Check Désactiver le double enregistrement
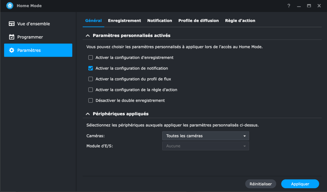The height and width of the screenshot is (192, 327). point(91,100)
